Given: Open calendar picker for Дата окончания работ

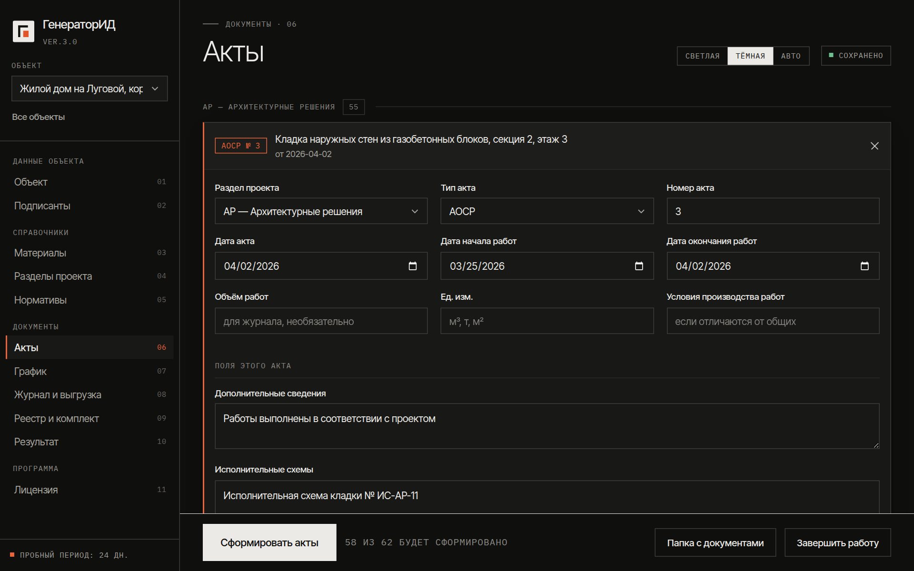Looking at the screenshot, I should click(864, 266).
